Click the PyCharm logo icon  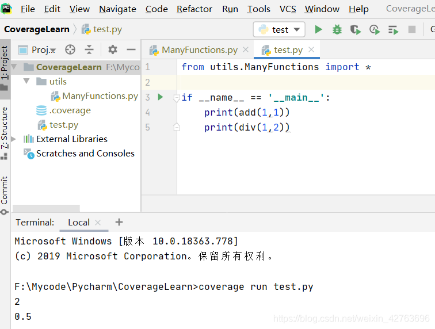(x=6, y=9)
